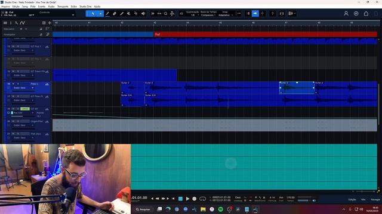Mute the Organ/Pad track
This screenshot has width=382, height=214.
point(13,121)
